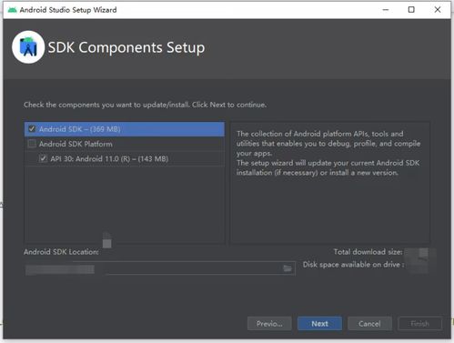The image size is (454, 343).
Task: Focus the Android SDK Location path field
Action: pyautogui.click(x=160, y=268)
